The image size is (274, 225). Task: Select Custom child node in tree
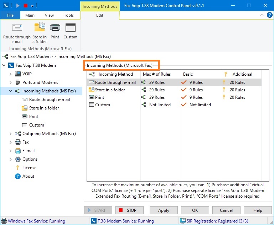point(37,125)
